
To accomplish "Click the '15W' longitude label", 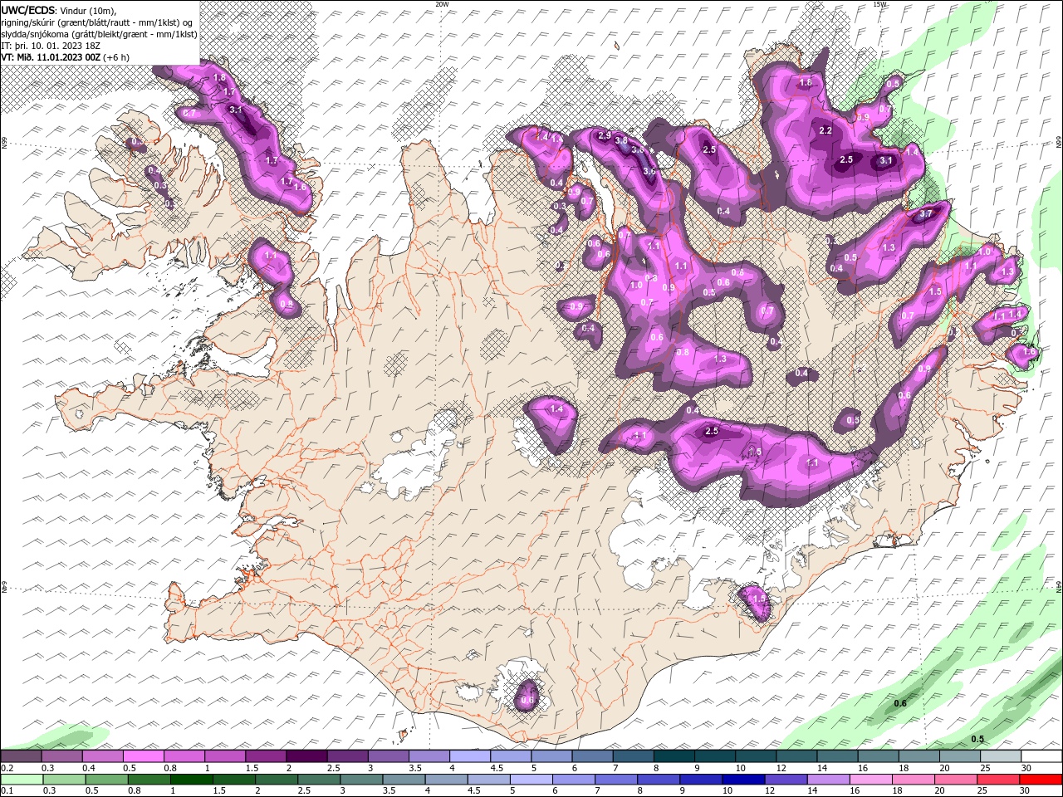I will coord(879,3).
